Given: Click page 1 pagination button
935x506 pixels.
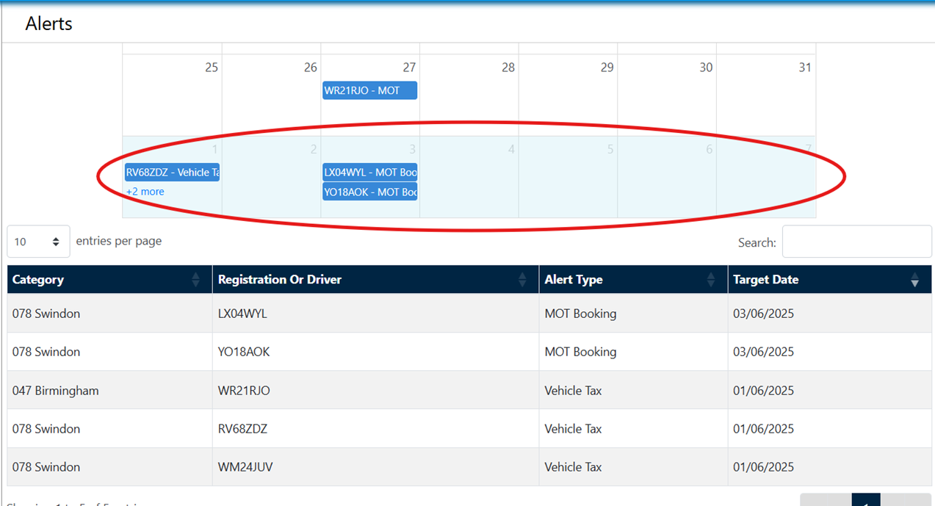Looking at the screenshot, I should [x=865, y=501].
